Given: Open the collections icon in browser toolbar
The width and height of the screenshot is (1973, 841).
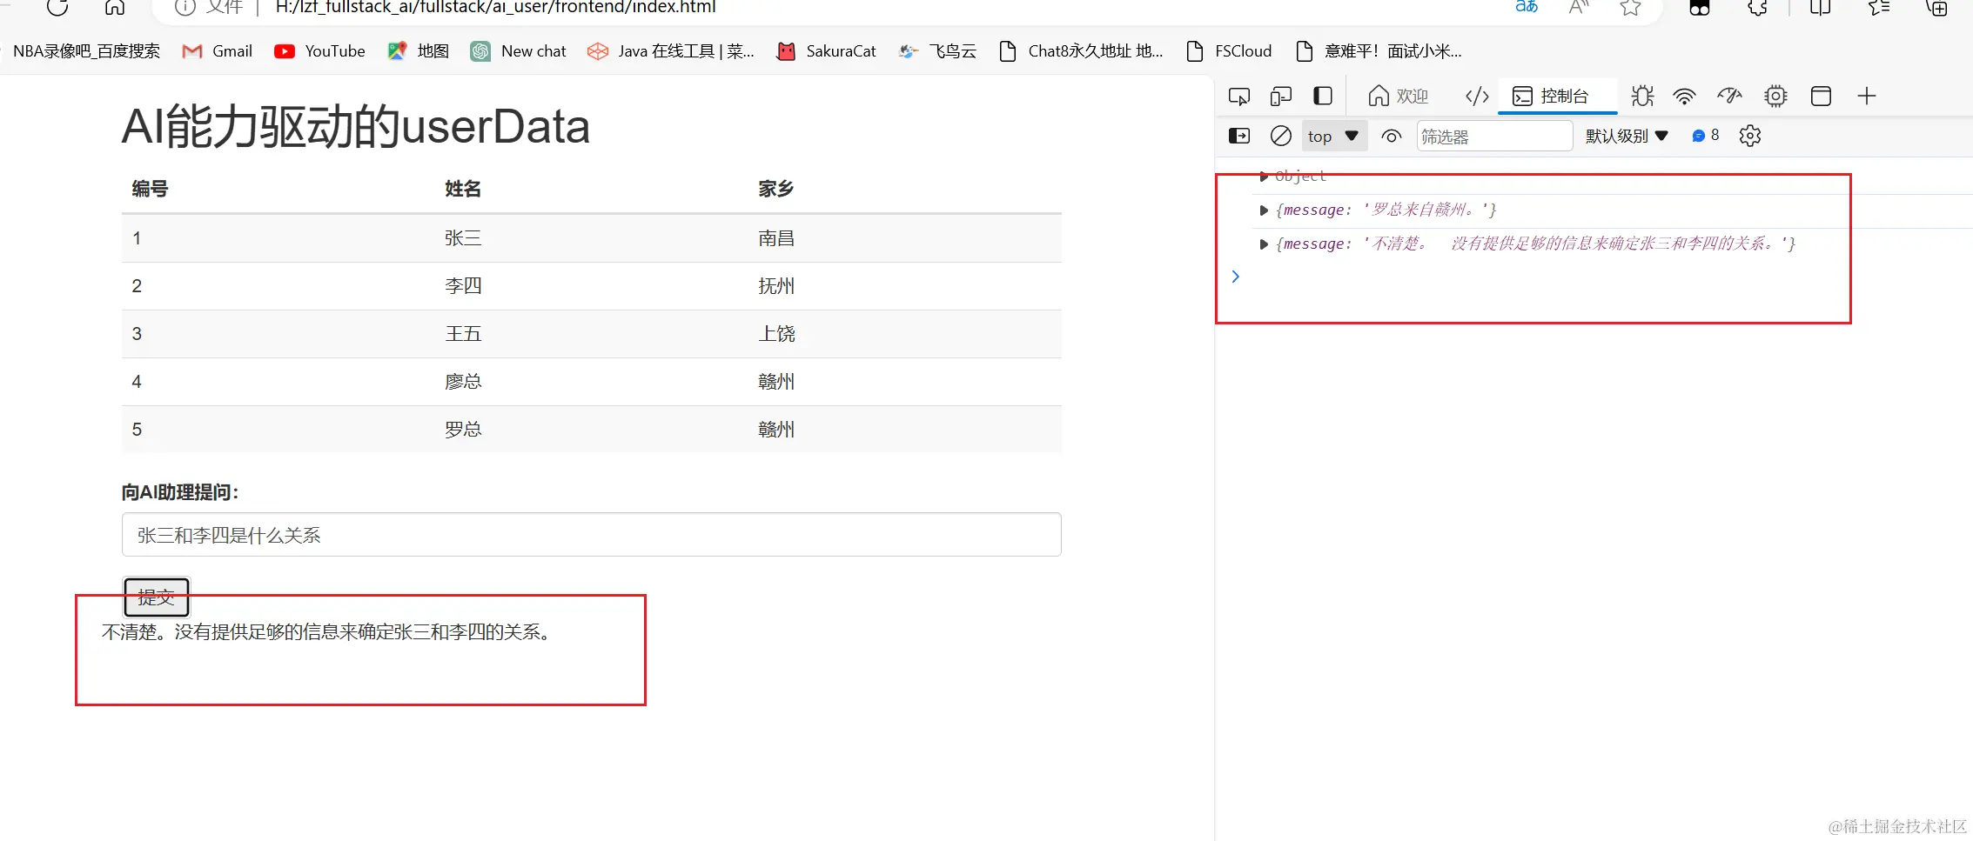Looking at the screenshot, I should [x=1936, y=8].
